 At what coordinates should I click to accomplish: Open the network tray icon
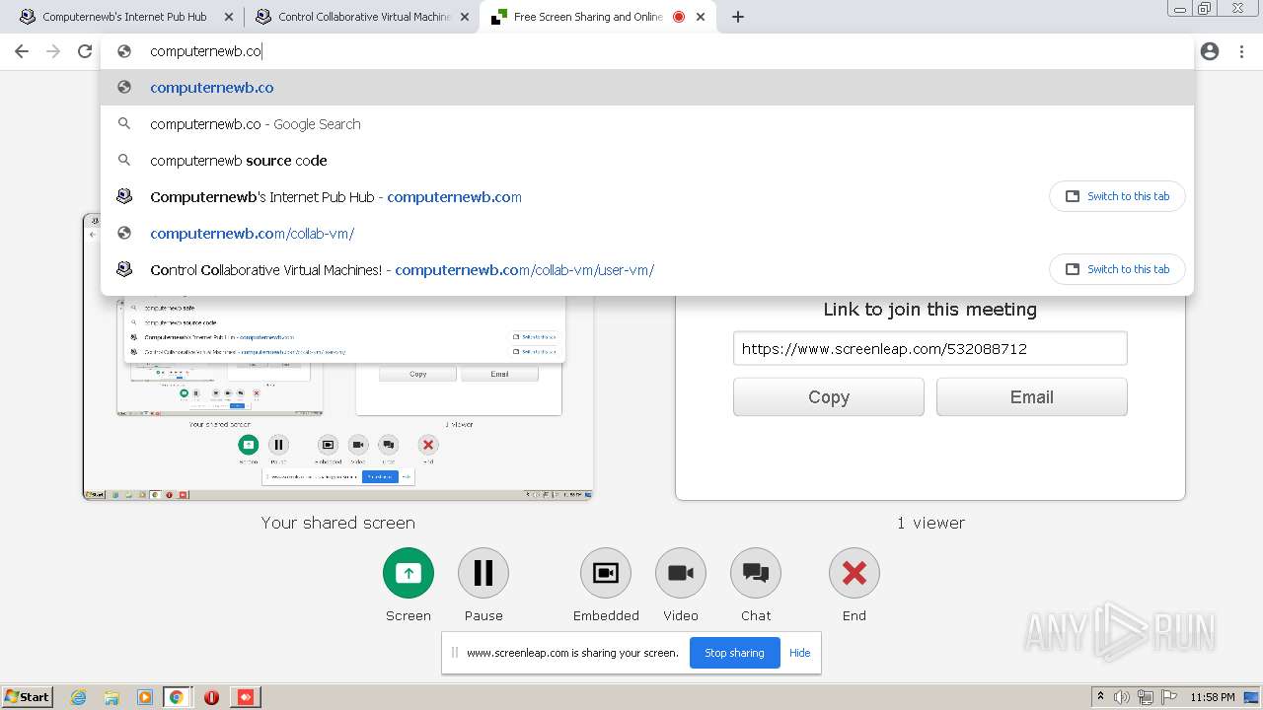tap(1146, 697)
